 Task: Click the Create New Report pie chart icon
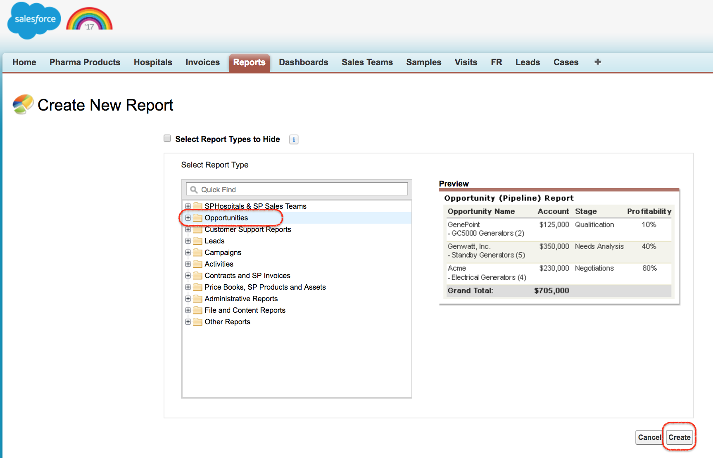pyautogui.click(x=23, y=104)
